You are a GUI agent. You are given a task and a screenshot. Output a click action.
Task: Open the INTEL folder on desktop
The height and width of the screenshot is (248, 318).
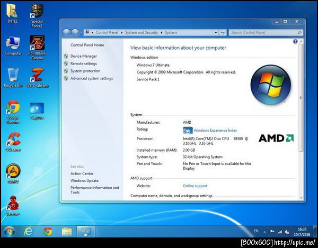[13, 13]
